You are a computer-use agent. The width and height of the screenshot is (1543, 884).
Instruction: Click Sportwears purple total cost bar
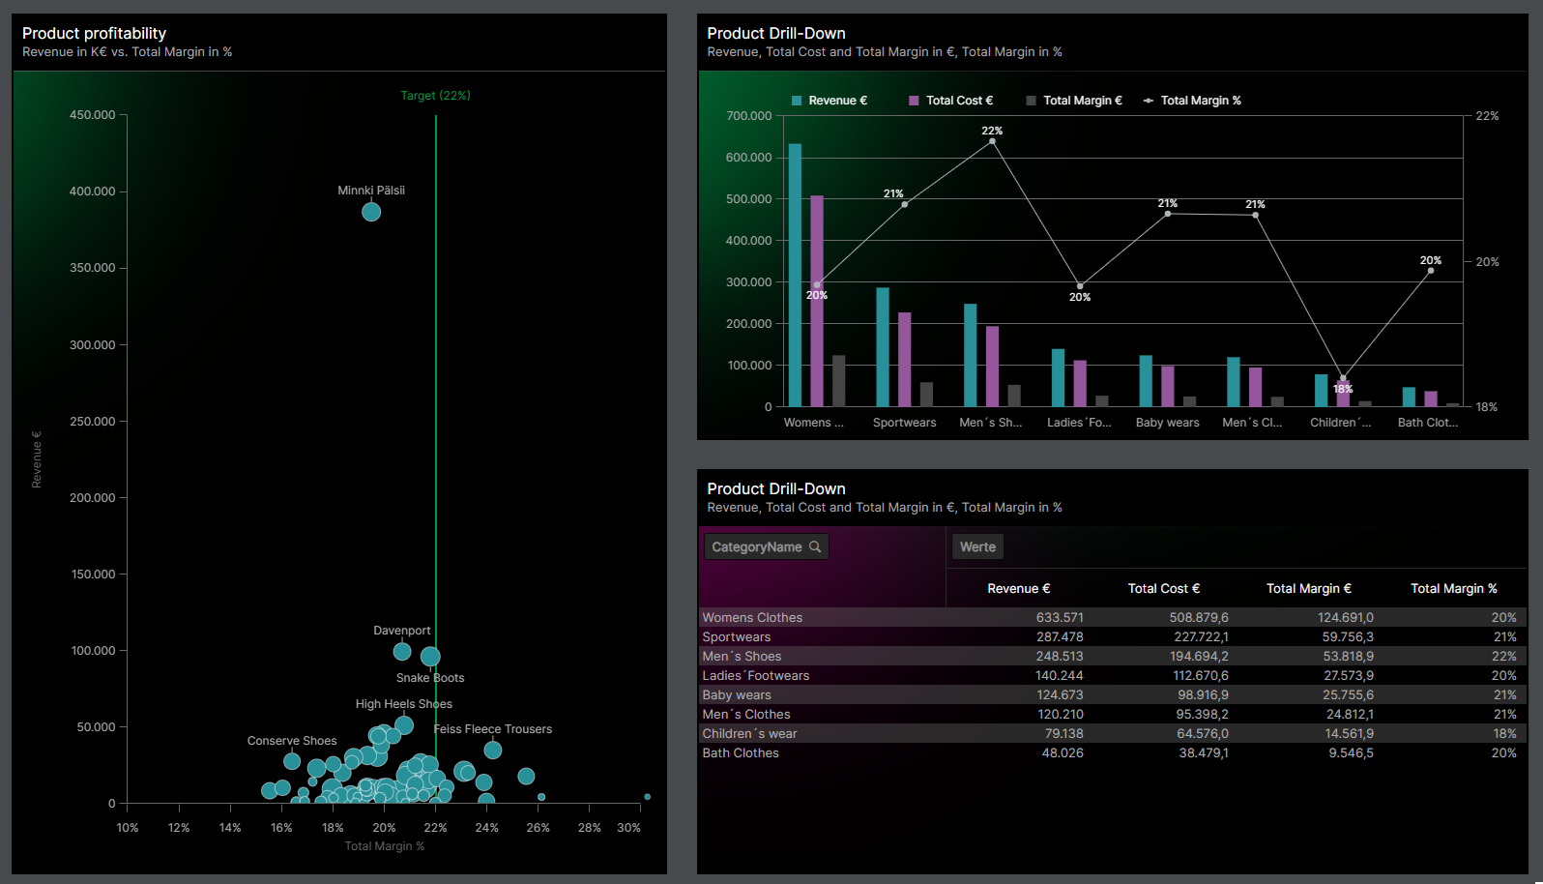click(x=904, y=359)
